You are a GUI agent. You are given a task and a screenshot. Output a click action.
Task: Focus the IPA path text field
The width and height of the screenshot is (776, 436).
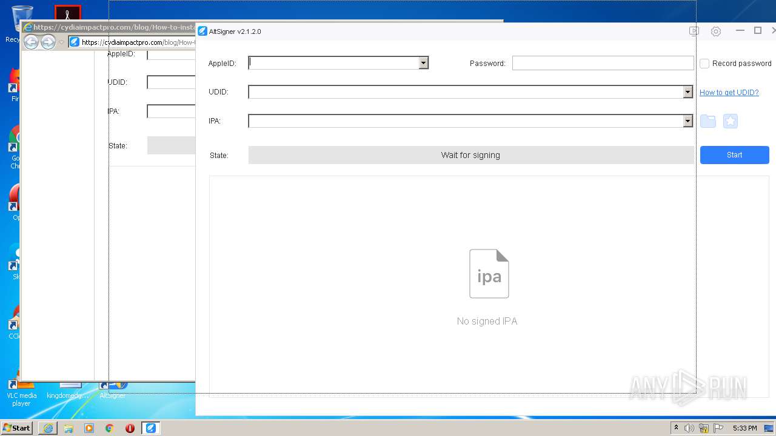pyautogui.click(x=466, y=121)
